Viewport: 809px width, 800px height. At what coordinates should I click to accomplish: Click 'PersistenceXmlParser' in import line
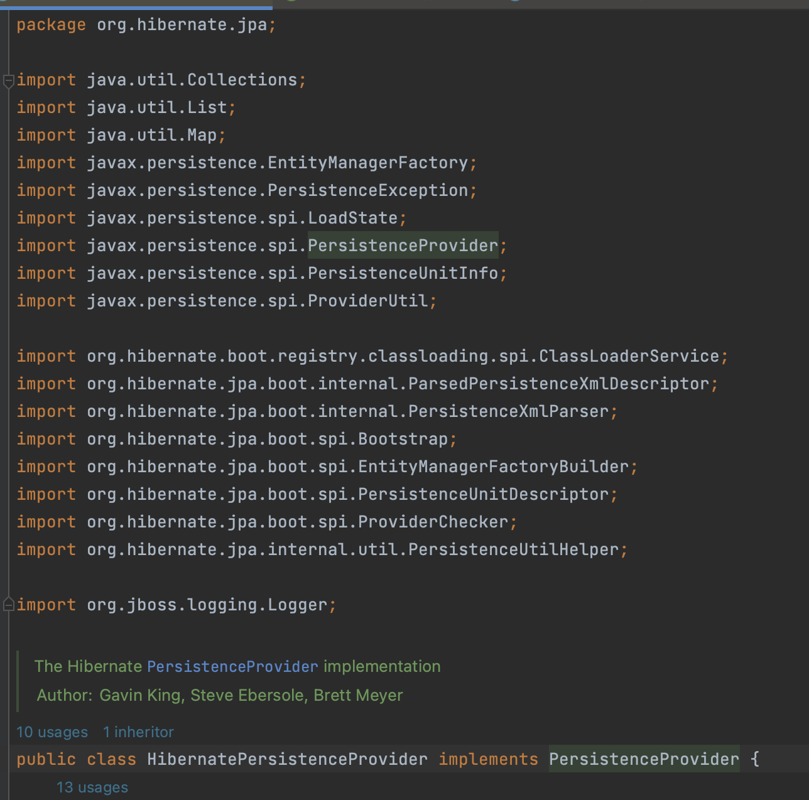509,411
